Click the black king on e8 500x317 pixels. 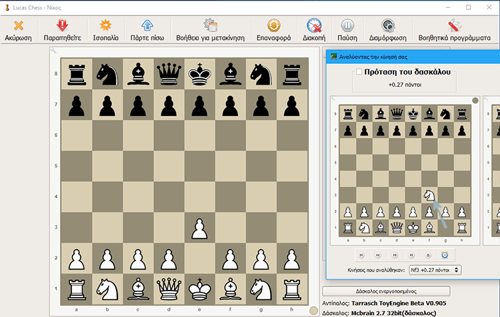tap(199, 74)
